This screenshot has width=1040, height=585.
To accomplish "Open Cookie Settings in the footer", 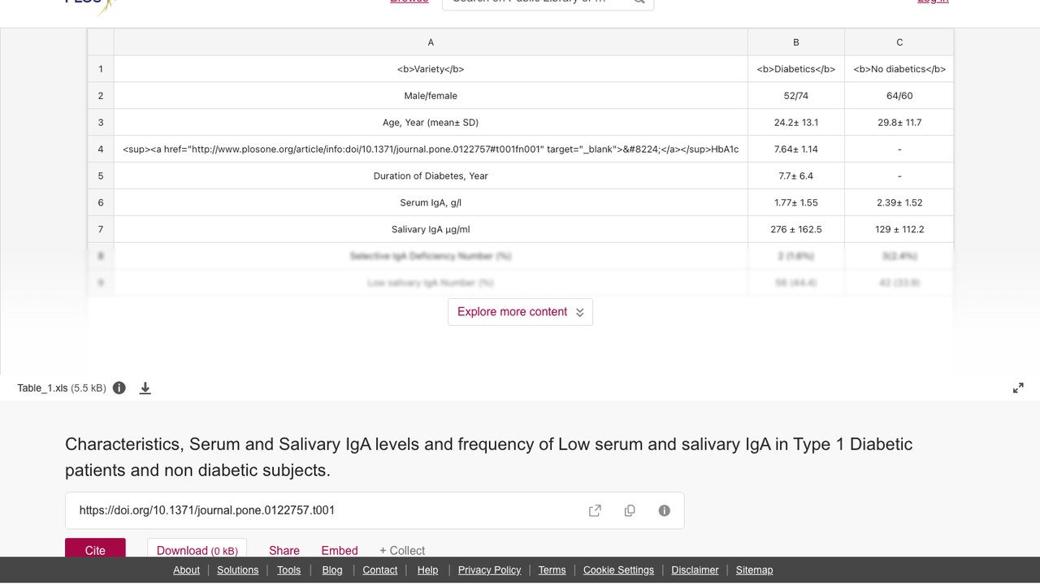I will (x=618, y=570).
